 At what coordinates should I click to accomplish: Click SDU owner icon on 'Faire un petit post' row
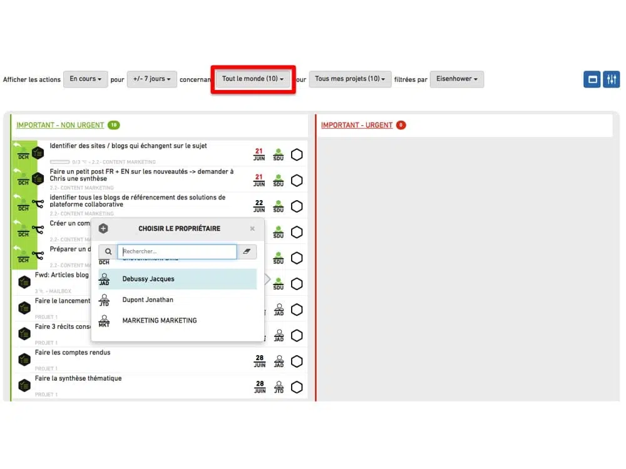[x=279, y=181]
